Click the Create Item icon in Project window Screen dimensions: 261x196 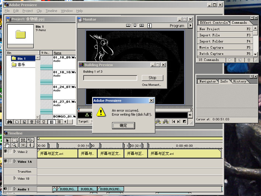click(x=24, y=122)
